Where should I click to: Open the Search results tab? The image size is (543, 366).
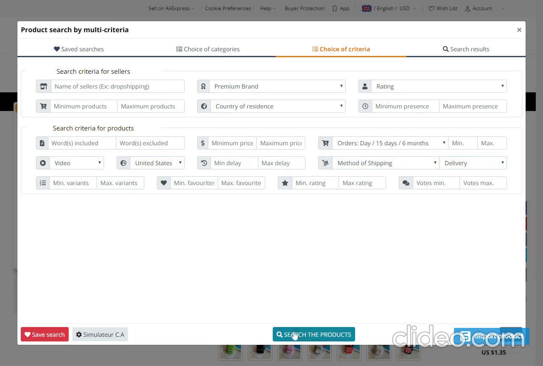tap(466, 49)
